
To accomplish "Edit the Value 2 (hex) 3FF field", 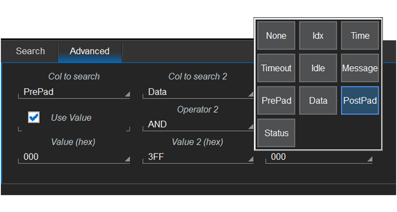I will coord(198,157).
